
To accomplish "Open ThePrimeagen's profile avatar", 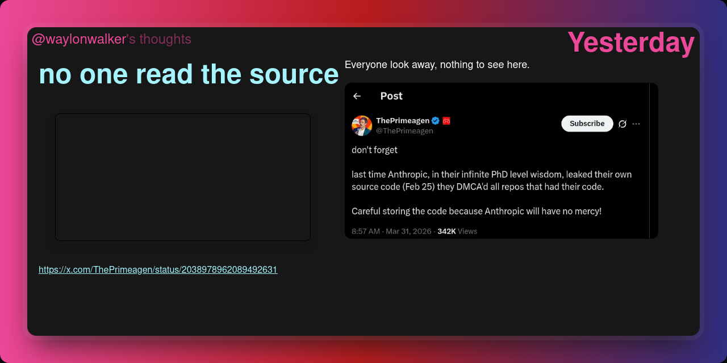I will pyautogui.click(x=362, y=125).
